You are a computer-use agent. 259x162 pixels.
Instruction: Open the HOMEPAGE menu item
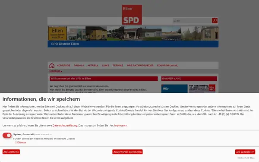tap(63, 66)
